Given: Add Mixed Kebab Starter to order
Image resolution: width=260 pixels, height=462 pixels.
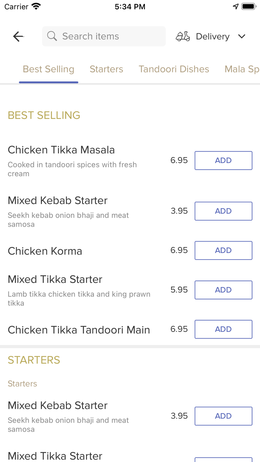Looking at the screenshot, I should pos(223,211).
